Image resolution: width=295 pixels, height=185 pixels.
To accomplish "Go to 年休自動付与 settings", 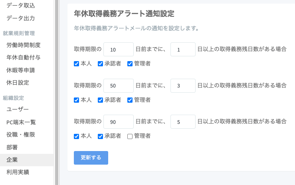I will tap(24, 58).
